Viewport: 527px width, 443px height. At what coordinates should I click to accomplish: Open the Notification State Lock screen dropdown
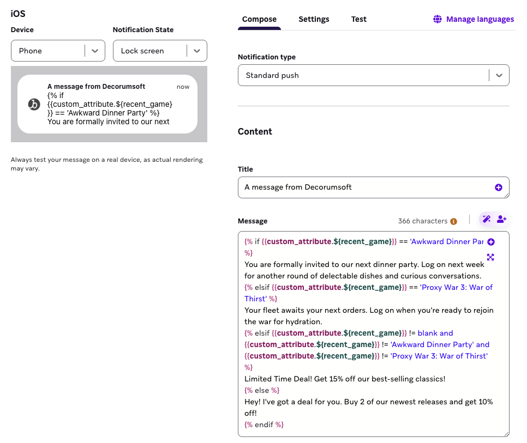160,51
